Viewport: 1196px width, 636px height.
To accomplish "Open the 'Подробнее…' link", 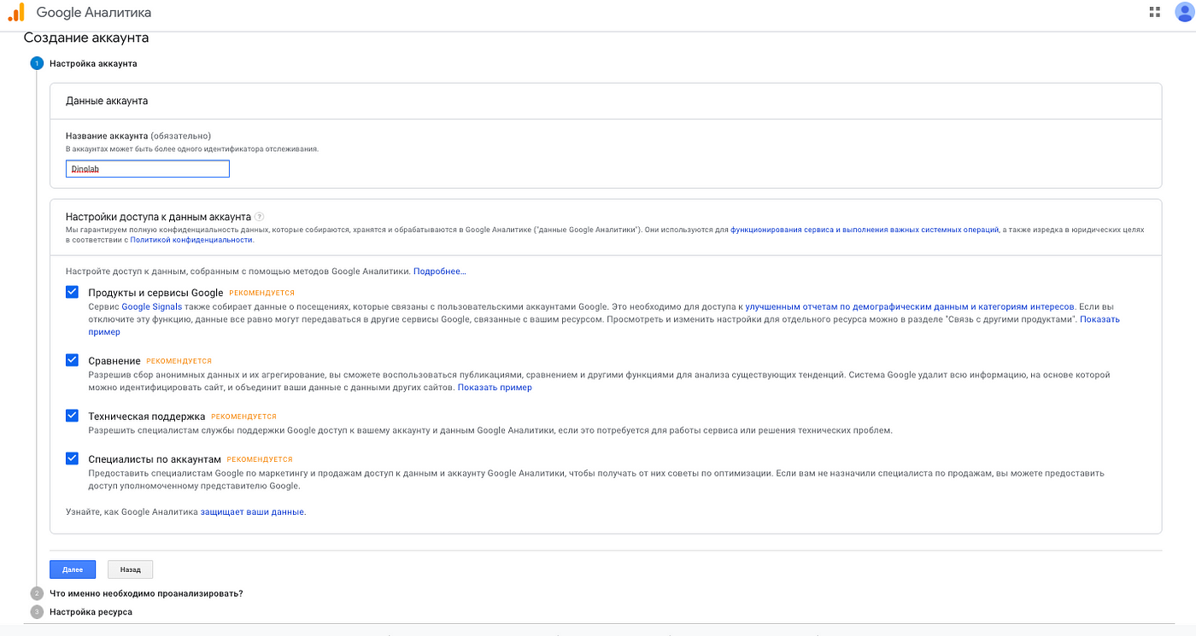I will coord(440,271).
